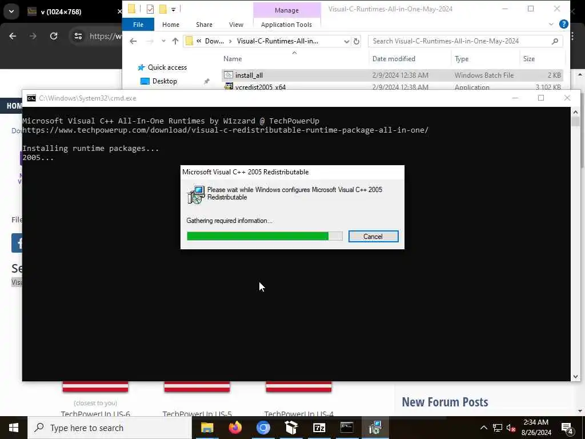
Task: Switch to the Home ribbon tab
Action: (170, 24)
